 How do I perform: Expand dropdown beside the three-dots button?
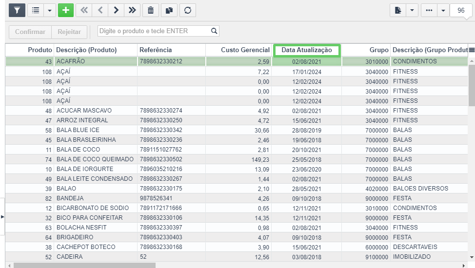click(443, 10)
